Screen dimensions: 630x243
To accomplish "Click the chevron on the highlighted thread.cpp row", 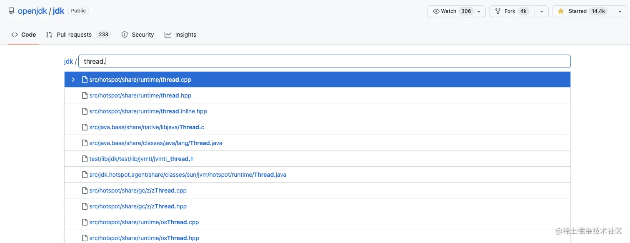I will pyautogui.click(x=73, y=80).
